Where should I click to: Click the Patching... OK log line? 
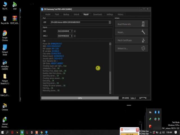pos(48,88)
